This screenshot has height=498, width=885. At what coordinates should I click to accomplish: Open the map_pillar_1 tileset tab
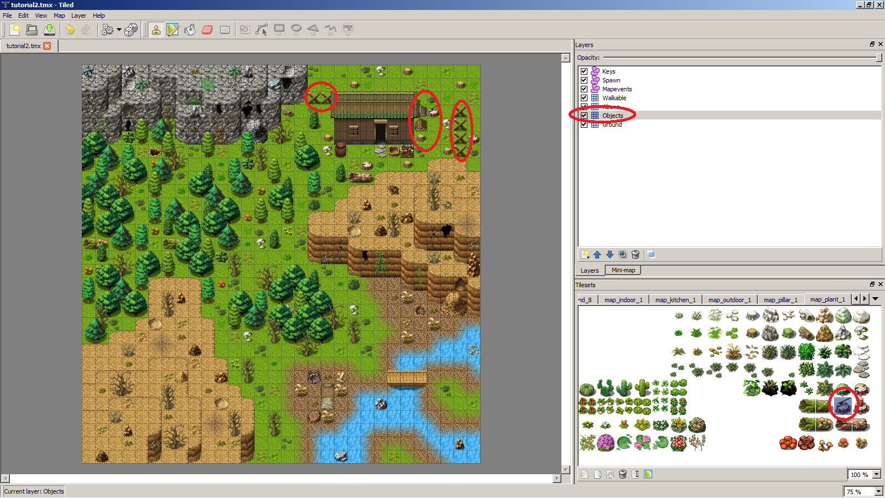click(780, 300)
